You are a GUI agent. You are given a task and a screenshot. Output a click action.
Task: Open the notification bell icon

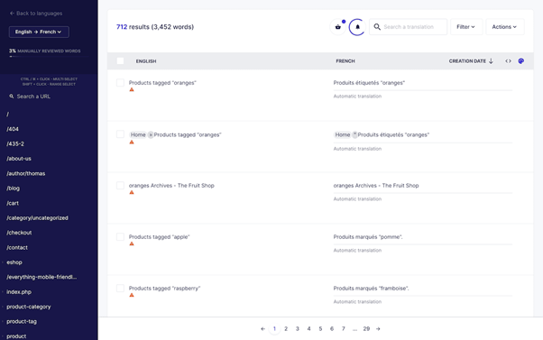(357, 27)
